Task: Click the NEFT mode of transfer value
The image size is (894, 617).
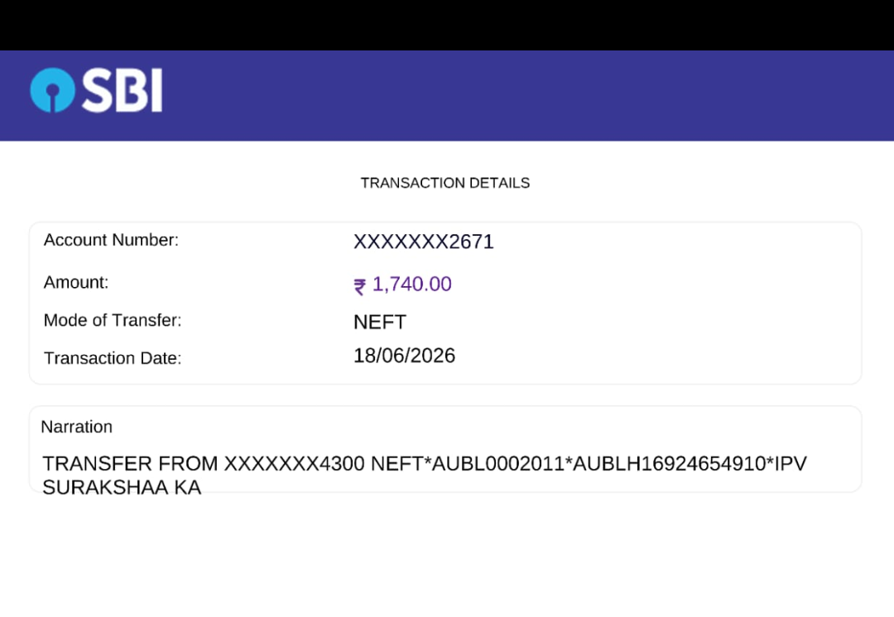Action: 380,322
